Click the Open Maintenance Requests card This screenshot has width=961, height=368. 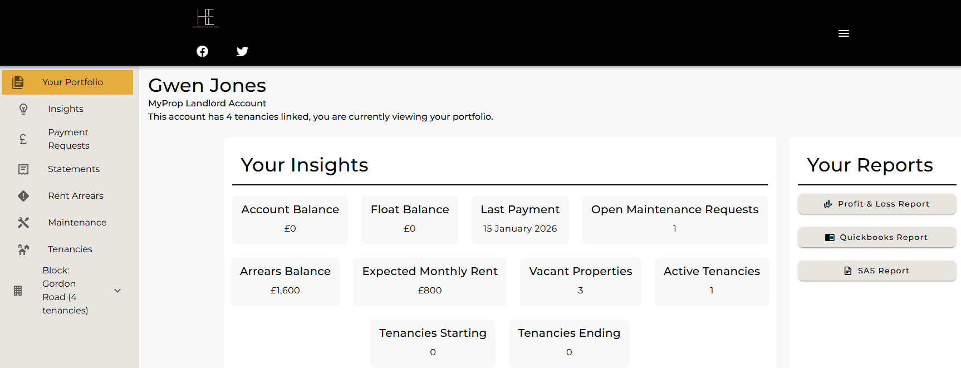(674, 219)
